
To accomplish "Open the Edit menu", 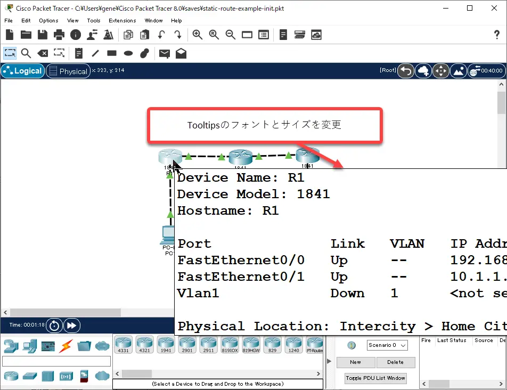I will [x=26, y=20].
